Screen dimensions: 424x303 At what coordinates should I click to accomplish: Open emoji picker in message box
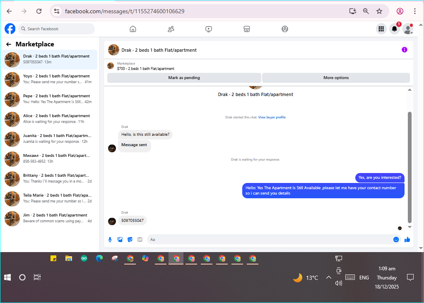click(396, 240)
